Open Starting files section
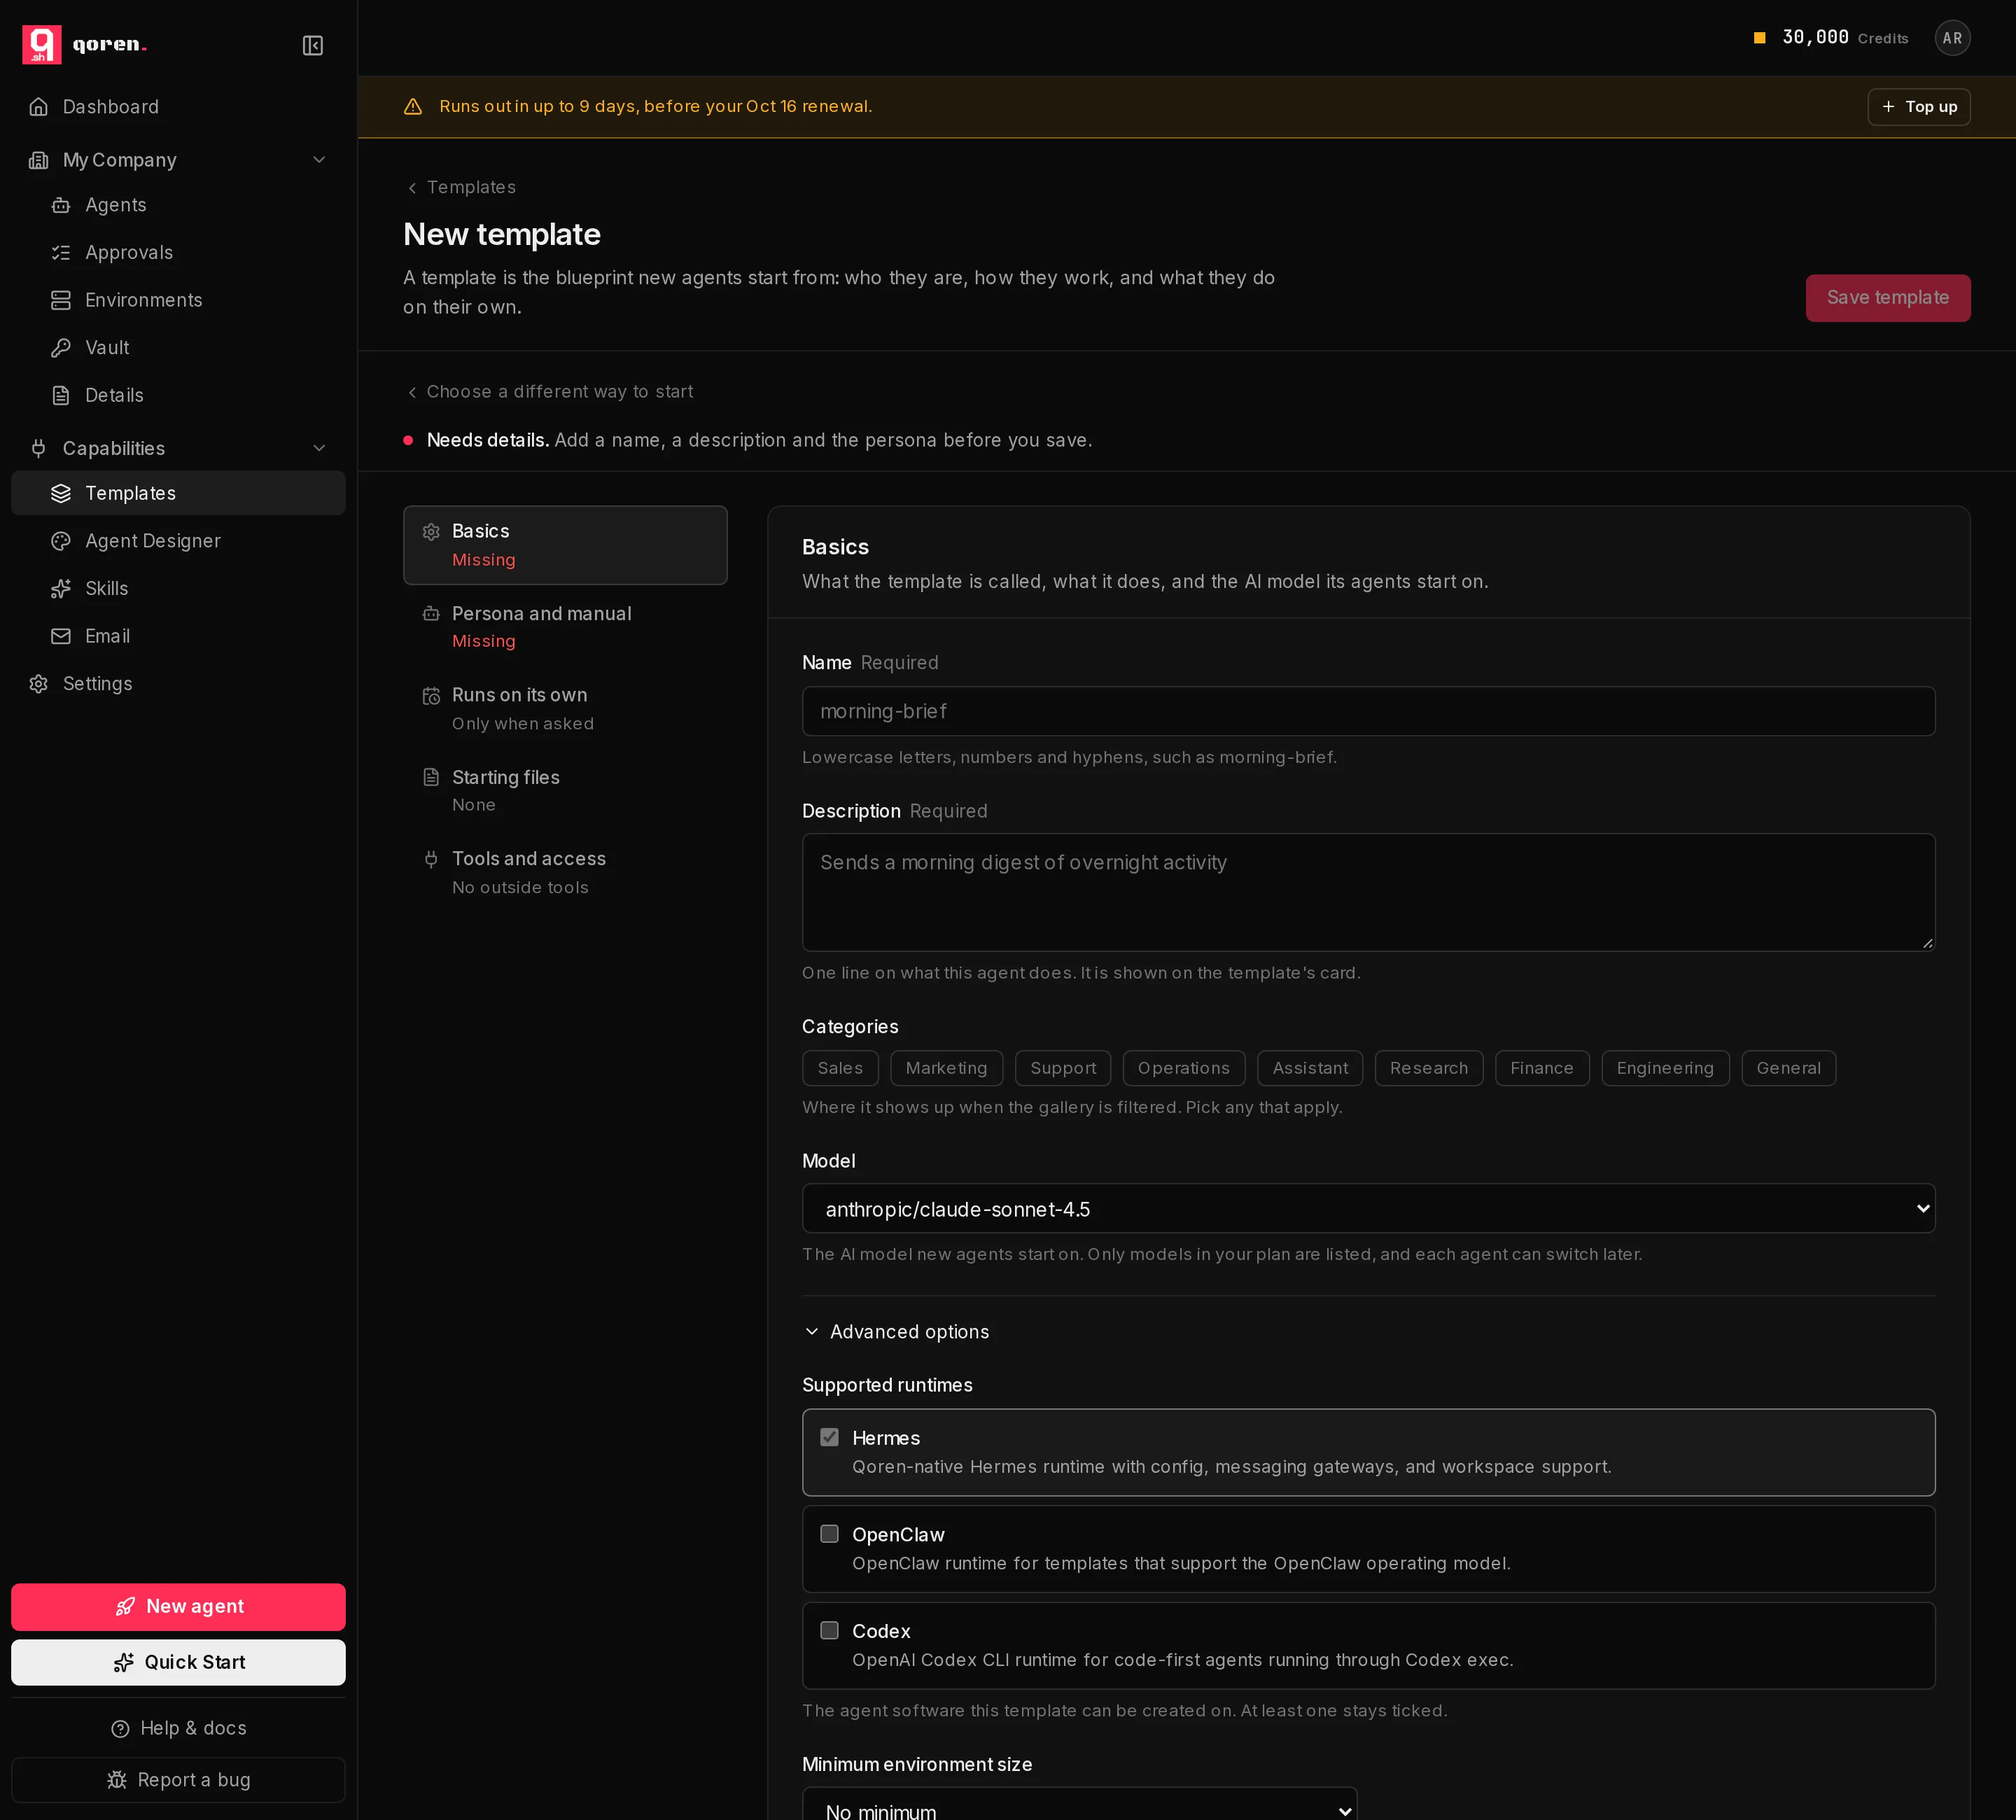 pos(565,791)
